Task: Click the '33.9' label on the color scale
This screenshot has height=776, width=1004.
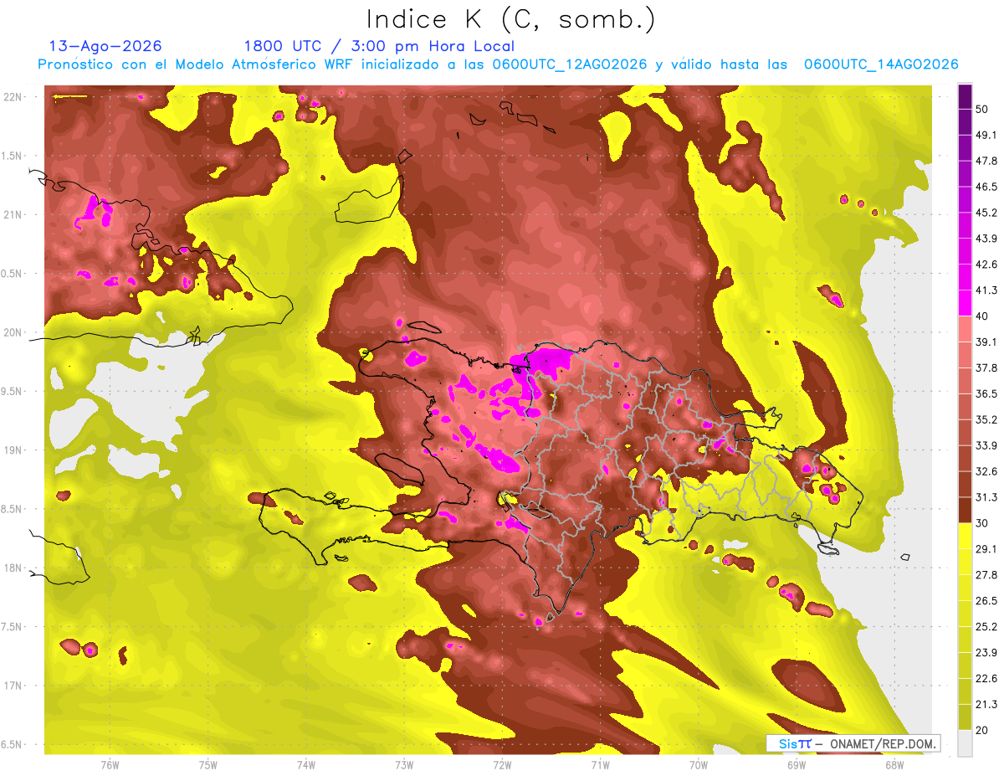Action: pos(986,445)
